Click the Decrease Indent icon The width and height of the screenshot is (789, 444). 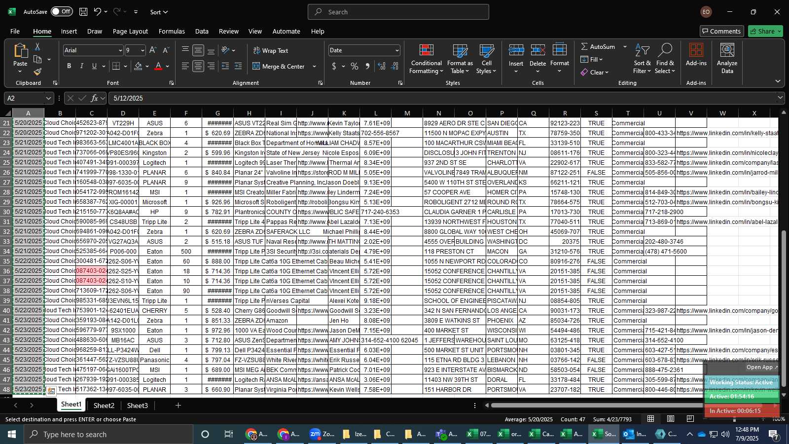[x=225, y=66]
